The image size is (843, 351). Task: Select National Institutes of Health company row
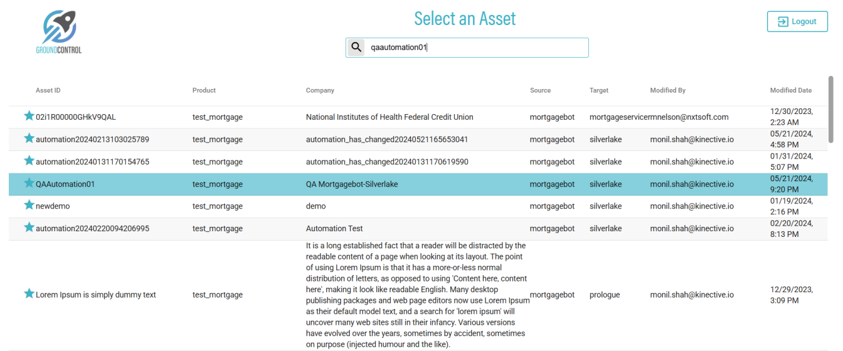pos(390,117)
